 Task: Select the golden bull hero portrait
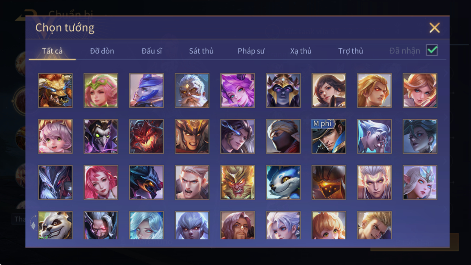click(55, 90)
